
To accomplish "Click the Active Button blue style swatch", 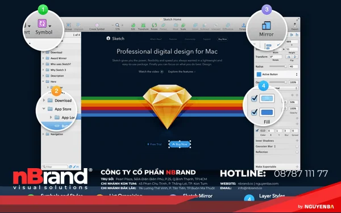I will point(259,74).
